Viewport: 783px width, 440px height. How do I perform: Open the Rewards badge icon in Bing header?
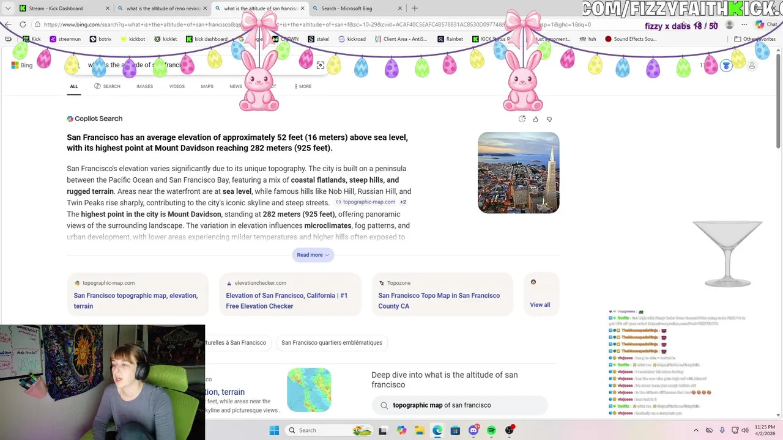tap(726, 65)
